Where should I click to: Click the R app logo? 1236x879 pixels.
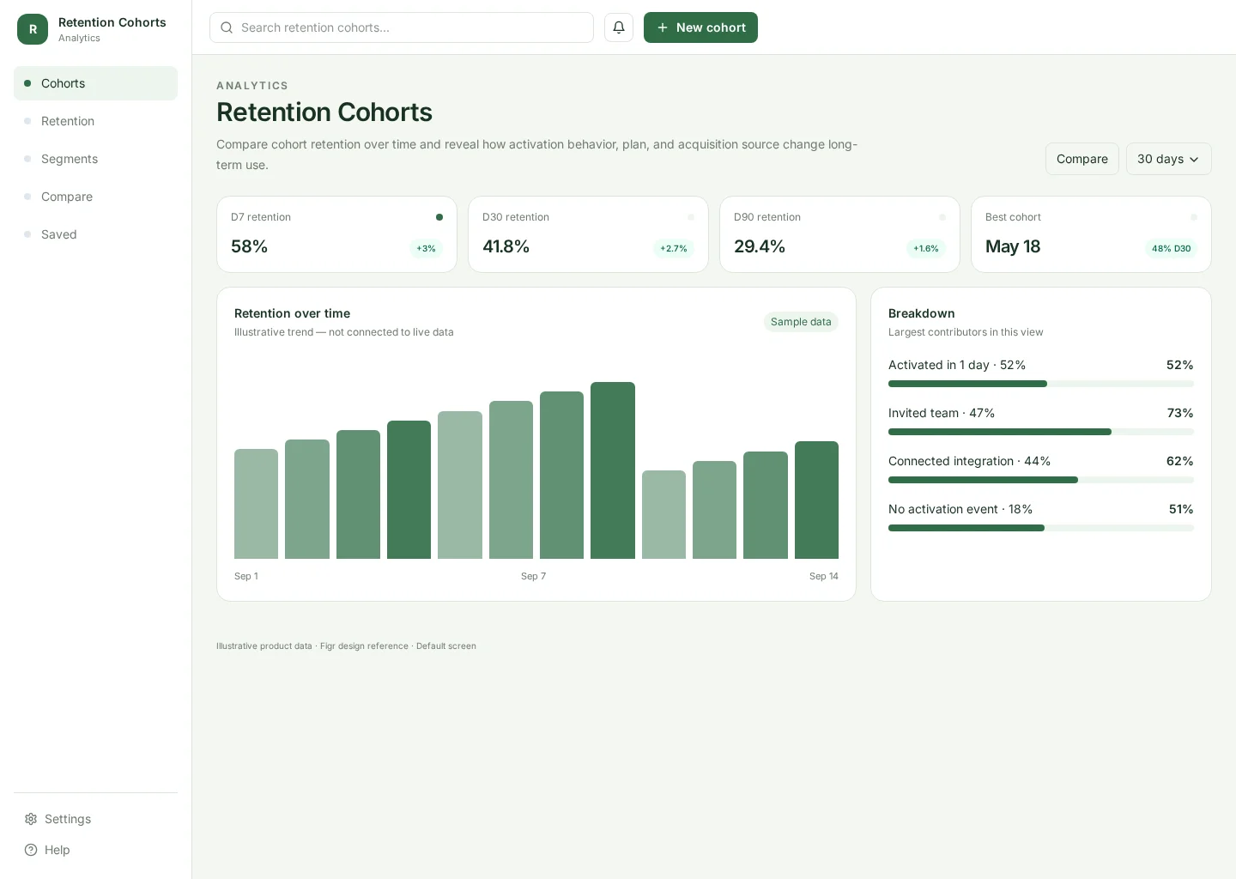click(33, 29)
